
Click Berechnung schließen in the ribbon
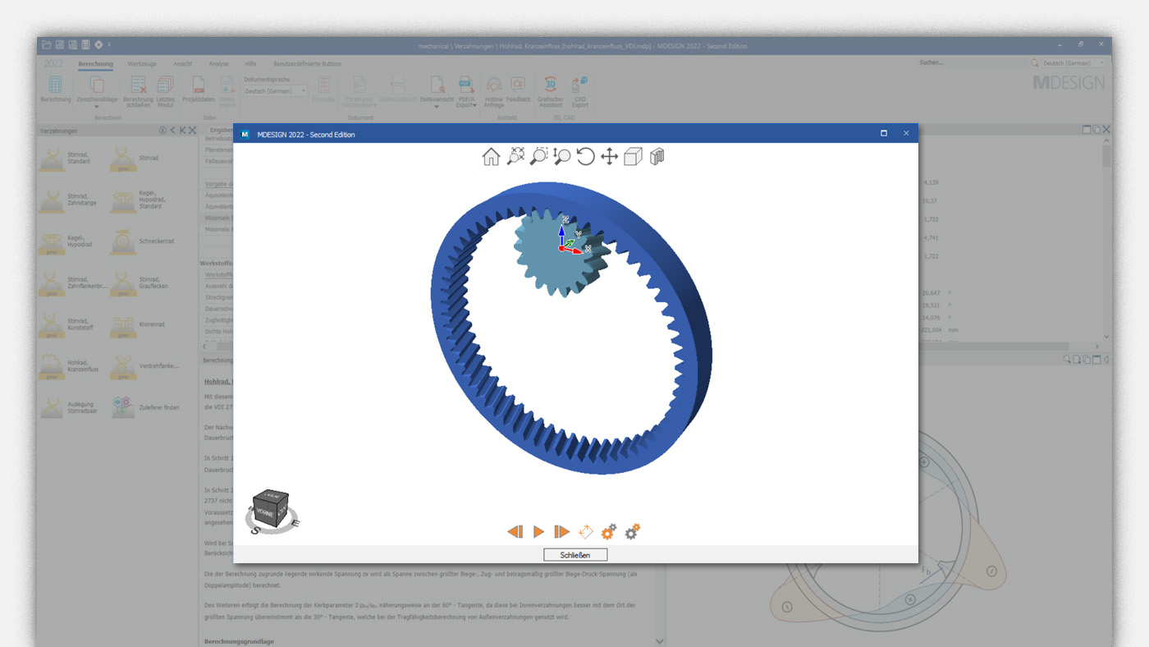138,92
